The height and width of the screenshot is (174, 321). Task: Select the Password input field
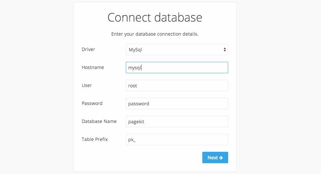[177, 103]
